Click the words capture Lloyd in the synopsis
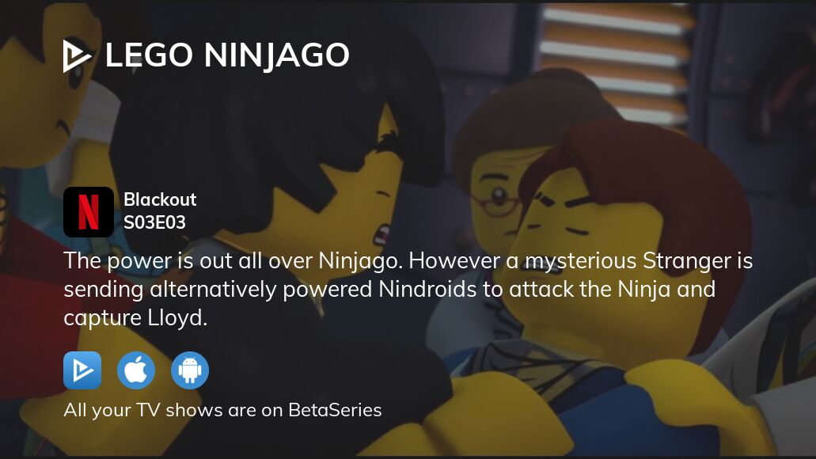 click(x=135, y=318)
